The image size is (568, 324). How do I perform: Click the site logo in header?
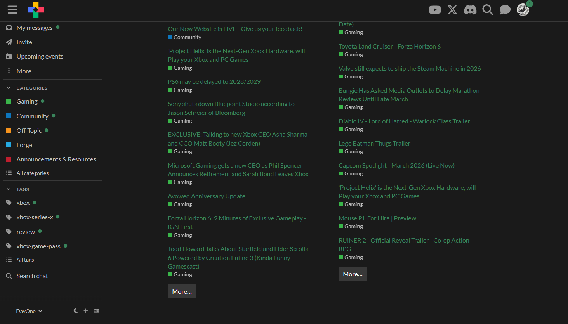tap(36, 10)
